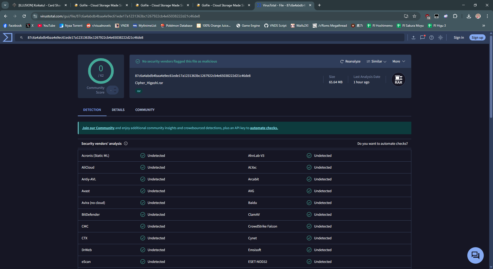The width and height of the screenshot is (493, 269).
Task: Switch to the DETAILS tab
Action: tap(118, 110)
